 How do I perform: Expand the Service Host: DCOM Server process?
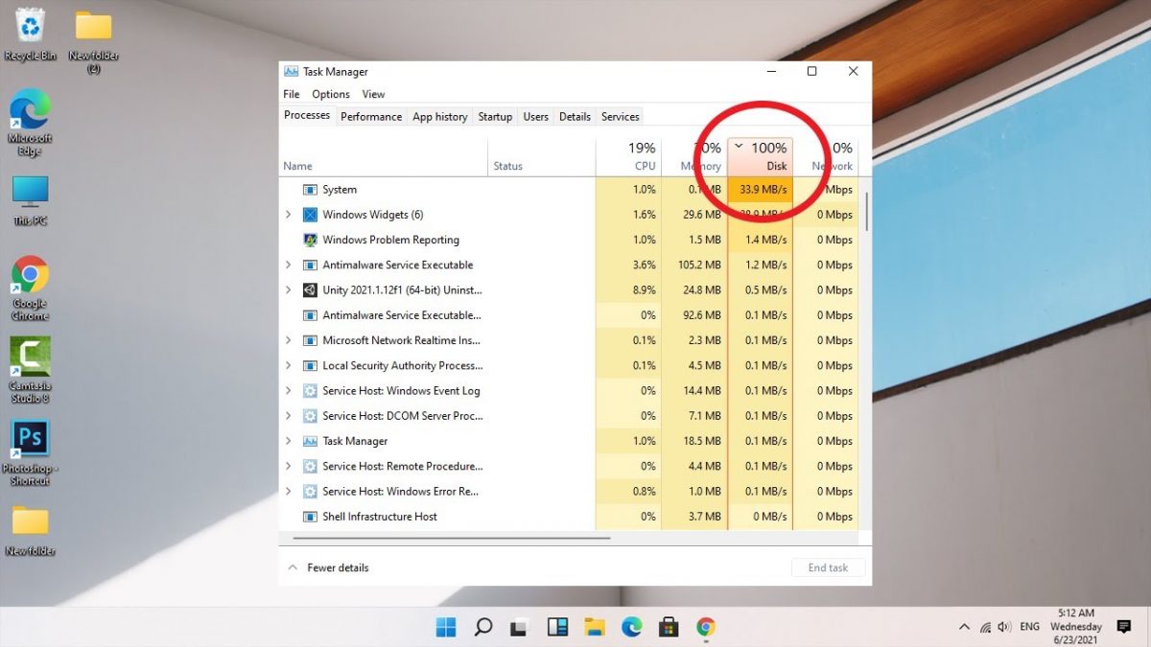coord(290,415)
